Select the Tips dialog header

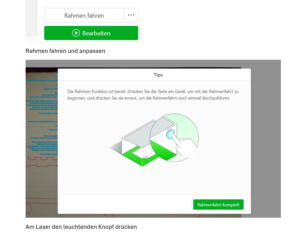[158, 75]
